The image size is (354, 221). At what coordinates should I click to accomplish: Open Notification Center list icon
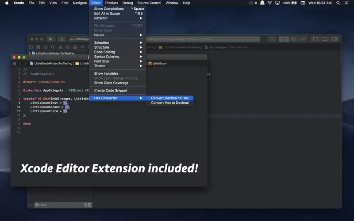346,3
